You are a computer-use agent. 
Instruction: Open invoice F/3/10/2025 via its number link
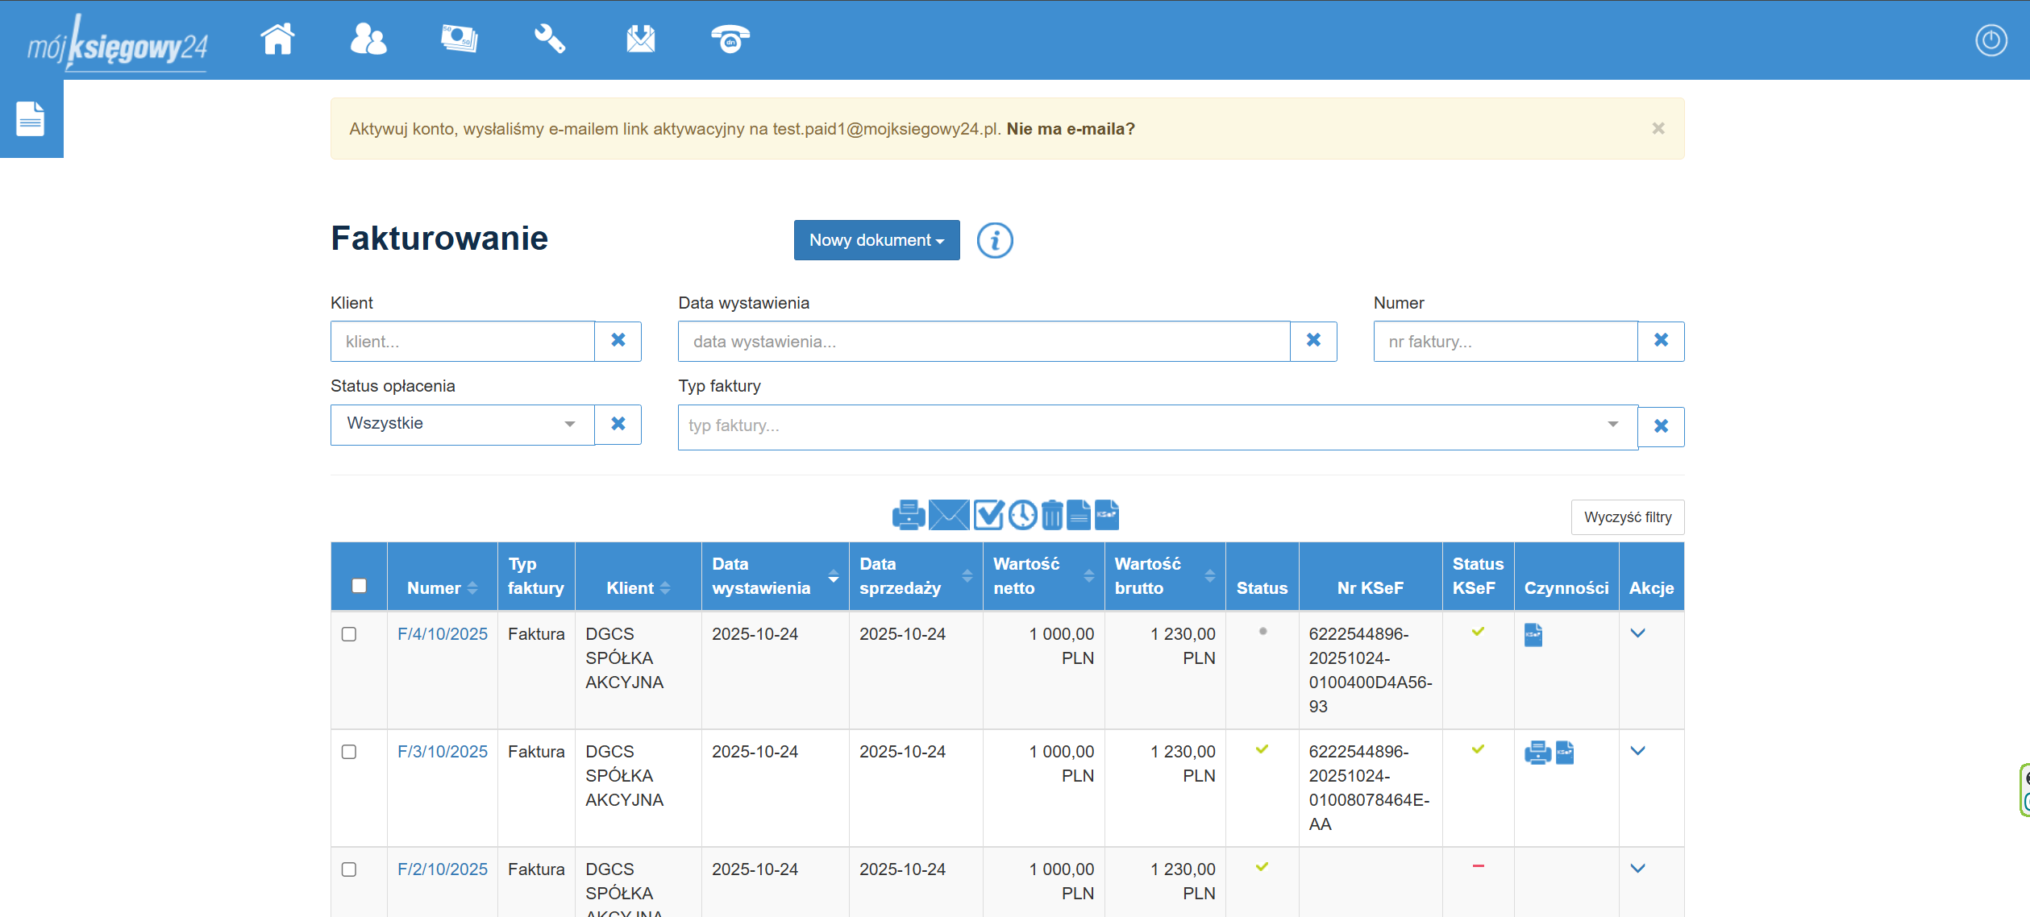tap(442, 751)
